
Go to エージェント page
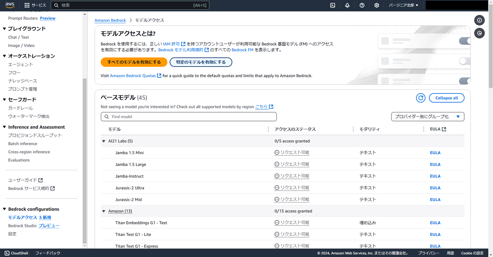(x=21, y=65)
